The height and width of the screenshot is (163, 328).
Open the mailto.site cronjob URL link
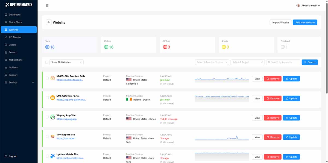tap(70, 80)
